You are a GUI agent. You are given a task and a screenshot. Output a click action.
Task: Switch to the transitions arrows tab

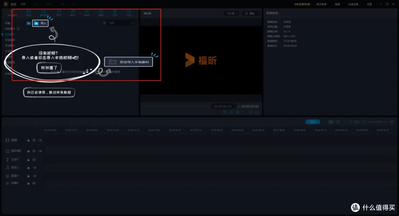tap(87, 13)
